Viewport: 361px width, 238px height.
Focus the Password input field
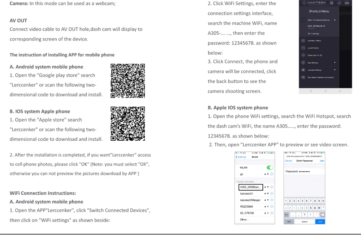tap(304, 171)
